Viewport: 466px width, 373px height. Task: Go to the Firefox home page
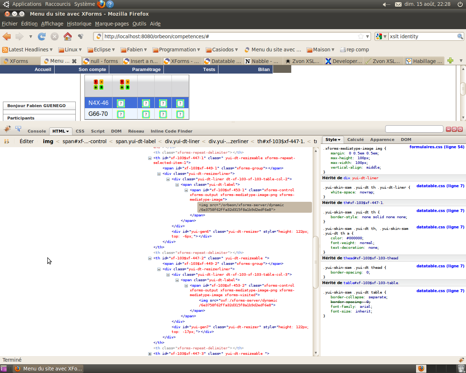pos(68,36)
